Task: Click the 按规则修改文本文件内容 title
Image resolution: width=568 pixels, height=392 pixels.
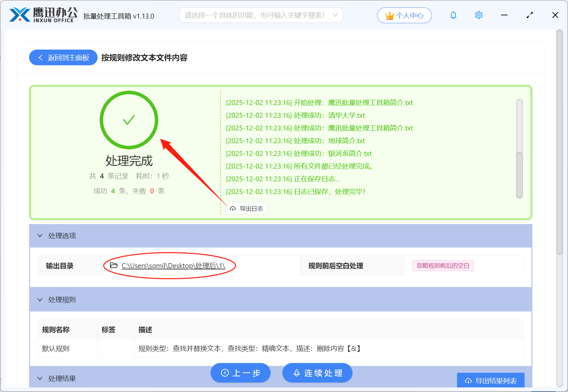Action: click(x=145, y=57)
